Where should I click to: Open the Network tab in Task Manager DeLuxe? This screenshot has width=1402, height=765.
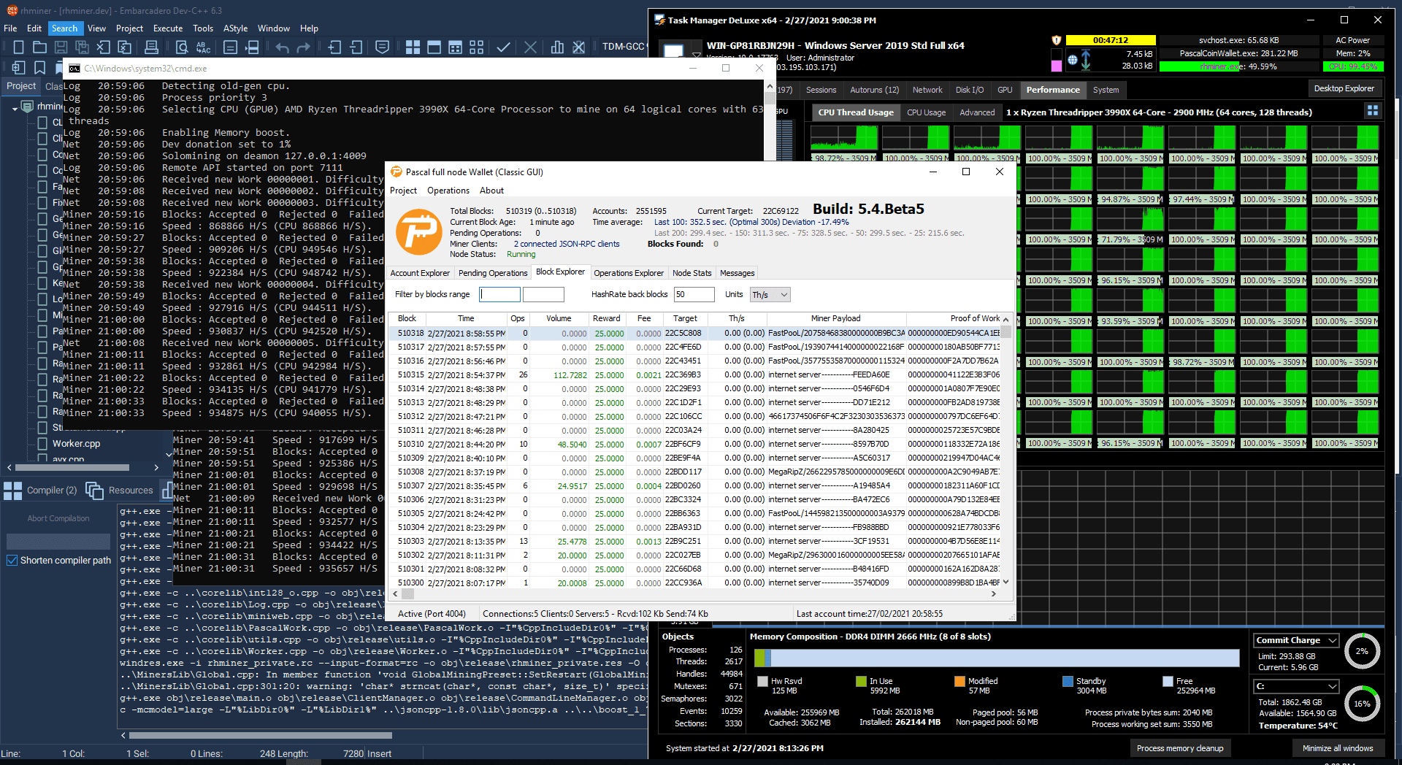point(927,90)
